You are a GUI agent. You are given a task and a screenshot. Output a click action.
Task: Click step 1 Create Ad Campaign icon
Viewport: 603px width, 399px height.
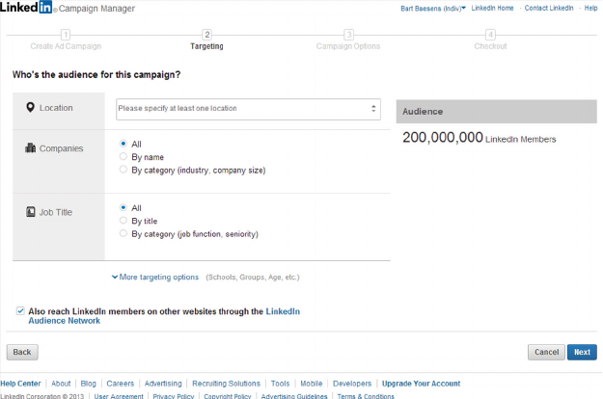[x=66, y=35]
